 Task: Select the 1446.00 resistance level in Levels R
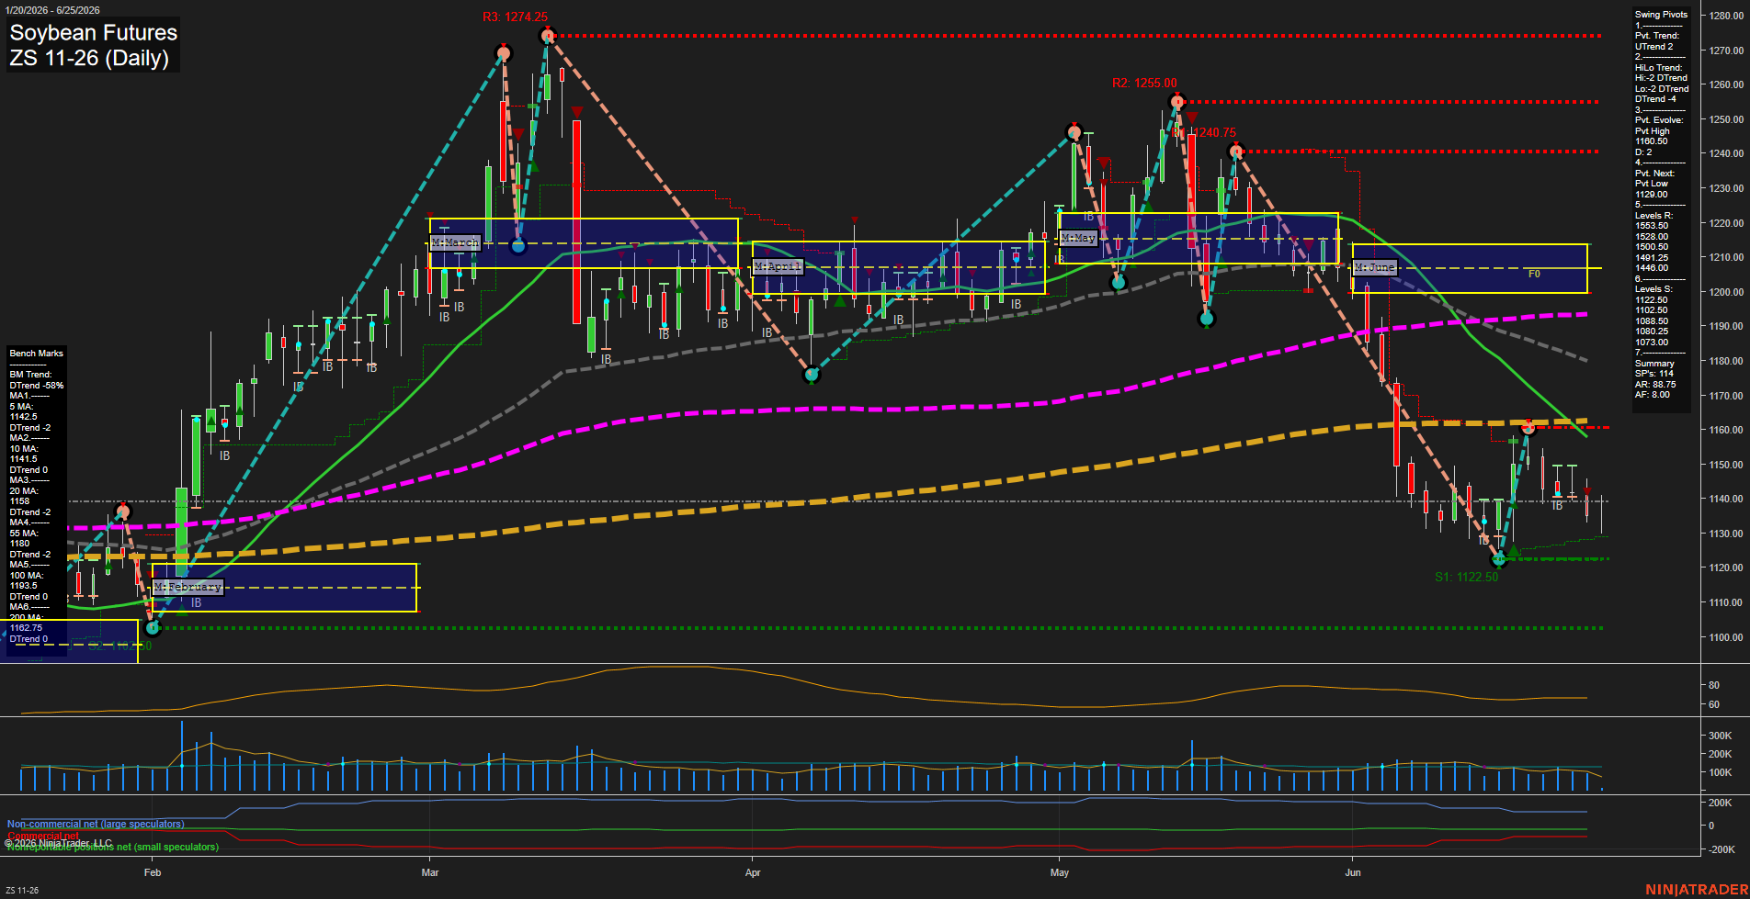[1652, 268]
